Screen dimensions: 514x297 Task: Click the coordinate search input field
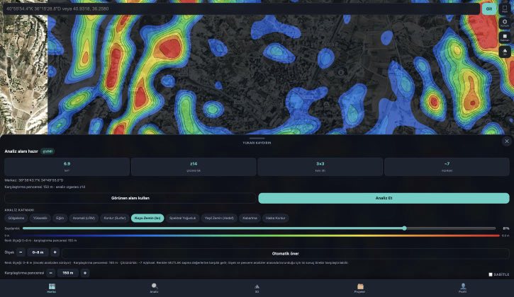[x=241, y=8]
